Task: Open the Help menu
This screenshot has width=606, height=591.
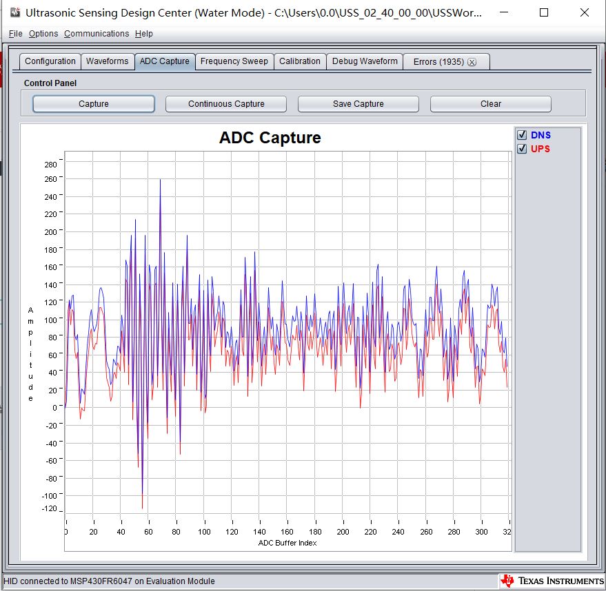Action: click(x=144, y=34)
